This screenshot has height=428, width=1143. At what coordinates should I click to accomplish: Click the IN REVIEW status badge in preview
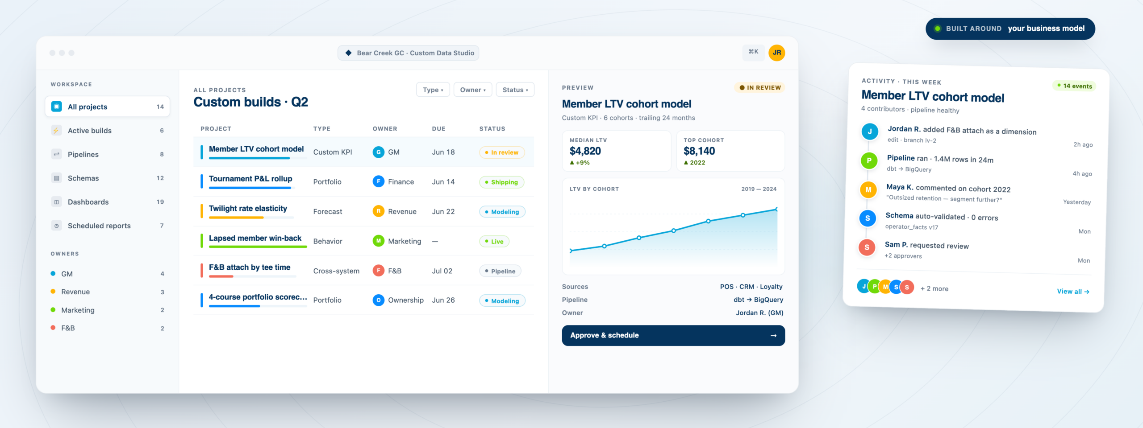[x=759, y=87]
